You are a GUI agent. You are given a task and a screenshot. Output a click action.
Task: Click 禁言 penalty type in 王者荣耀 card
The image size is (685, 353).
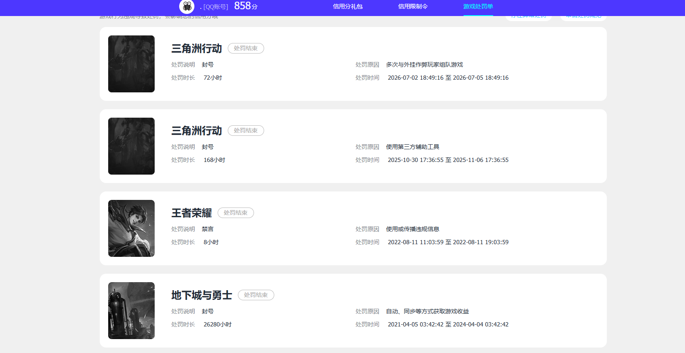[x=207, y=229]
